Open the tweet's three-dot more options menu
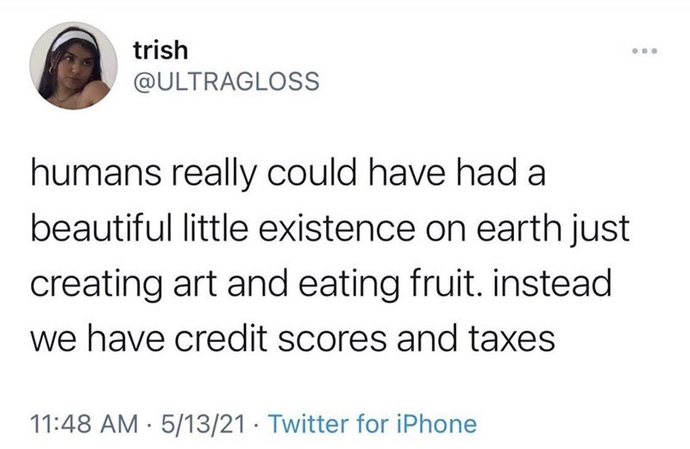 [644, 51]
